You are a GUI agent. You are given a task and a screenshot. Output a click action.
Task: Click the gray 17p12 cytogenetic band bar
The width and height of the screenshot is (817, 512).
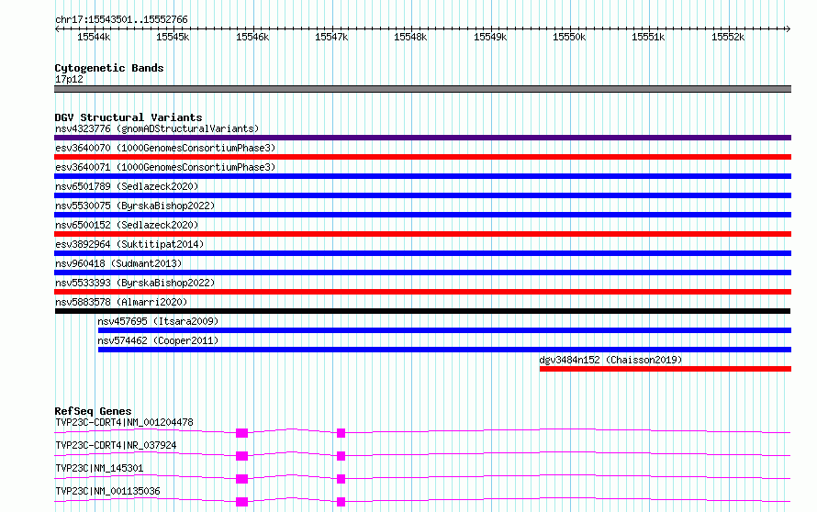tap(422, 89)
